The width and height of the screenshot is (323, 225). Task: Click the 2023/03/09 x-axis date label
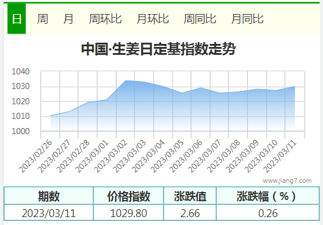tap(242, 156)
